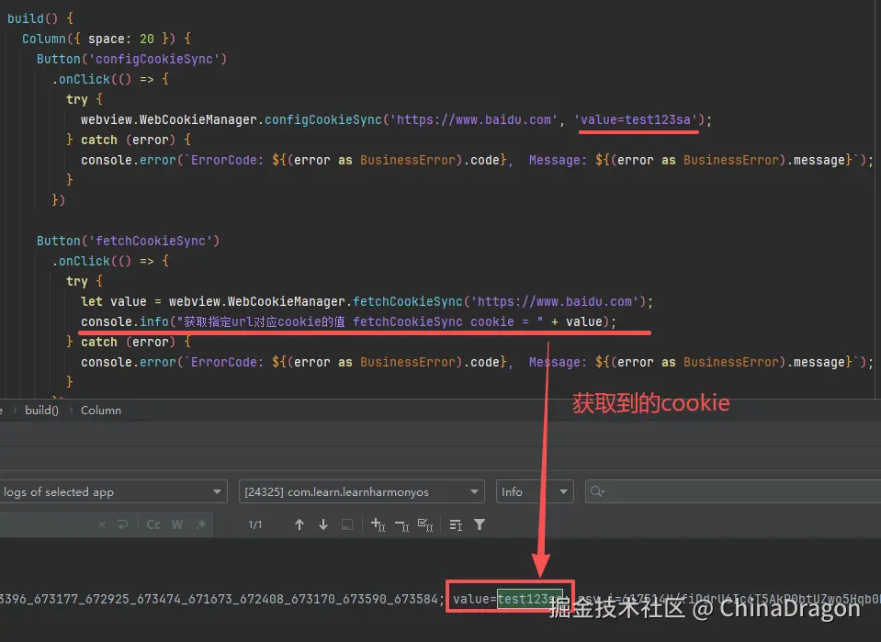Open search in find window icon
881x642 pixels.
[x=456, y=524]
